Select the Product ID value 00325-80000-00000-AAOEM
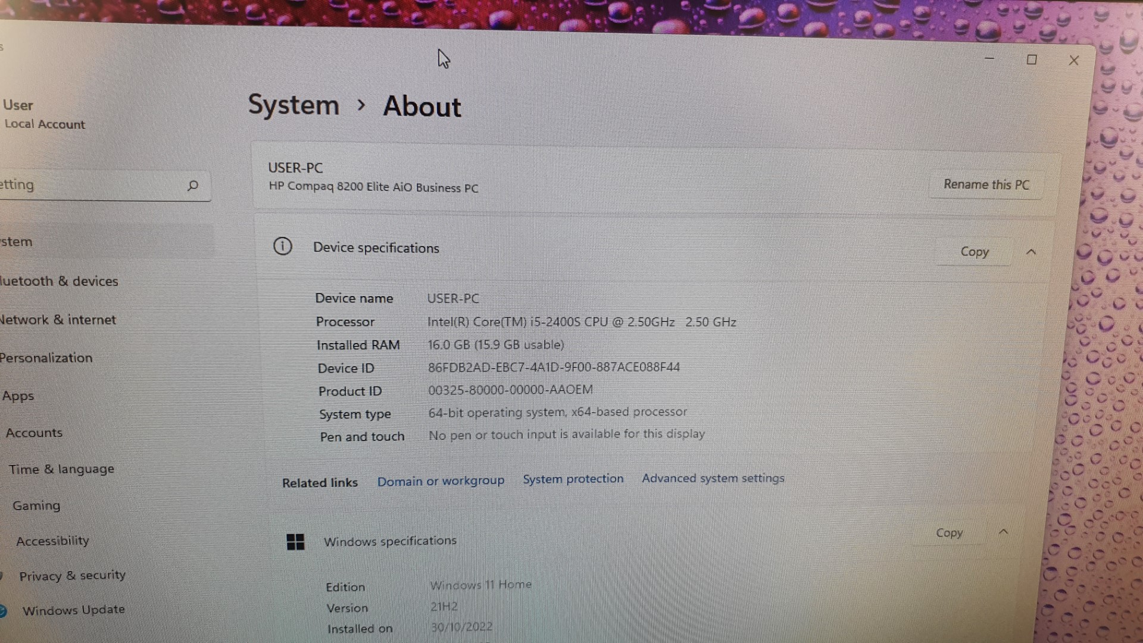The height and width of the screenshot is (643, 1143). click(x=510, y=390)
